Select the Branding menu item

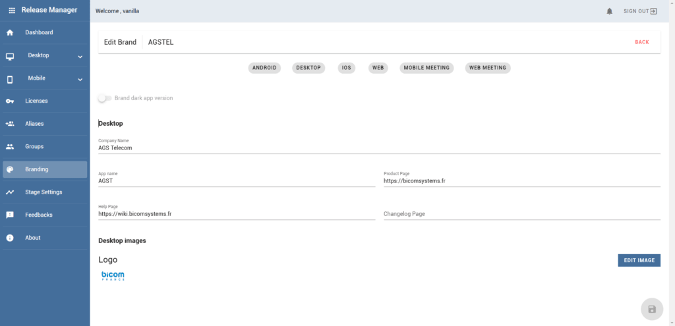pos(45,169)
